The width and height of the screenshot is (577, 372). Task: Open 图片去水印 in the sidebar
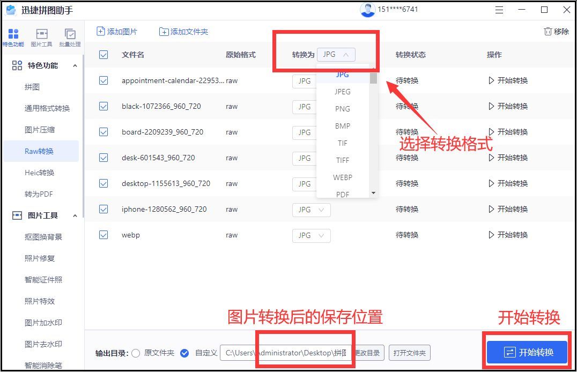tap(43, 344)
